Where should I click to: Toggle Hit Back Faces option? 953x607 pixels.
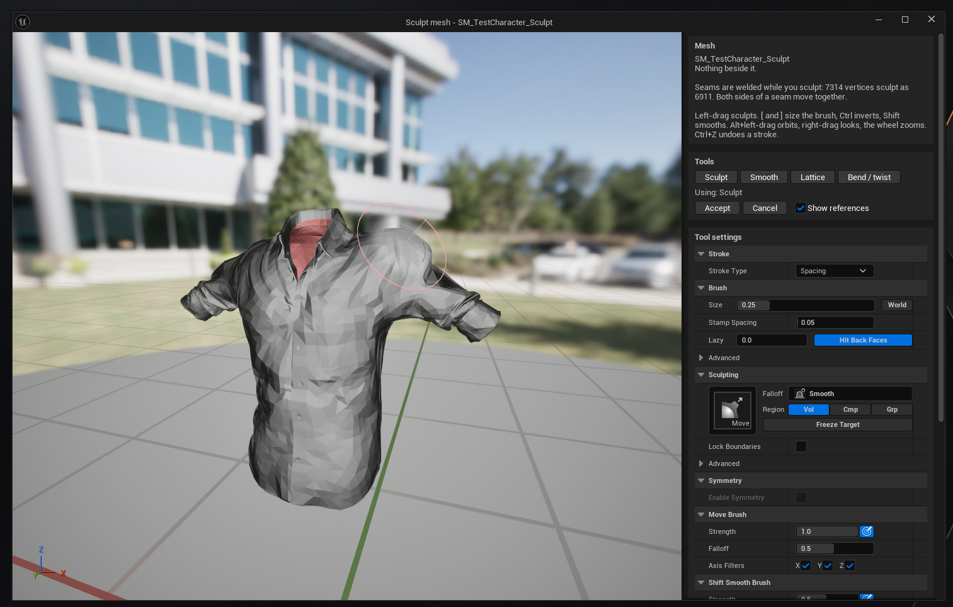tap(863, 340)
